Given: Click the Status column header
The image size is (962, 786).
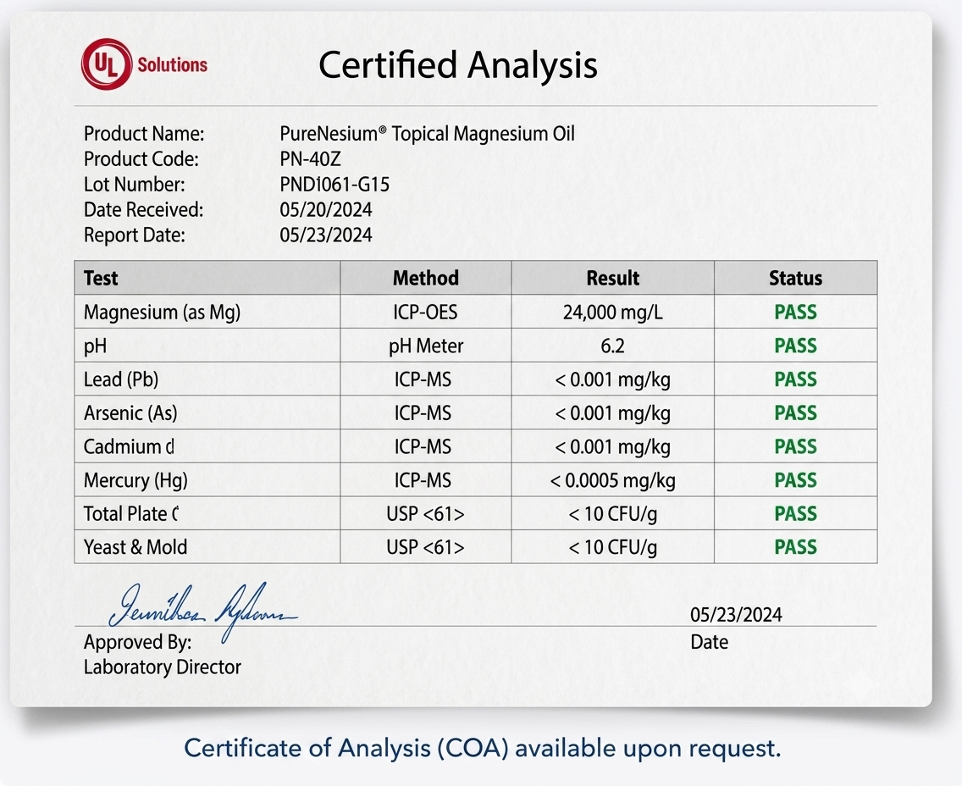Looking at the screenshot, I should (796, 278).
